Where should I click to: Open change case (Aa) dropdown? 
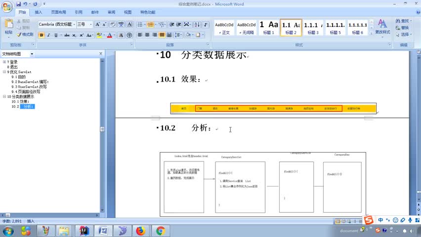(x=89, y=35)
